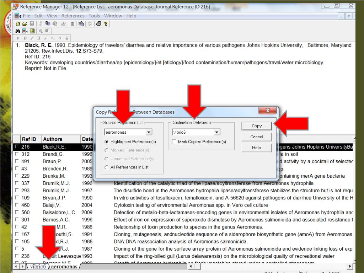The image size is (364, 273).
Task: Apply superscript formatting
Action: click(46, 38)
